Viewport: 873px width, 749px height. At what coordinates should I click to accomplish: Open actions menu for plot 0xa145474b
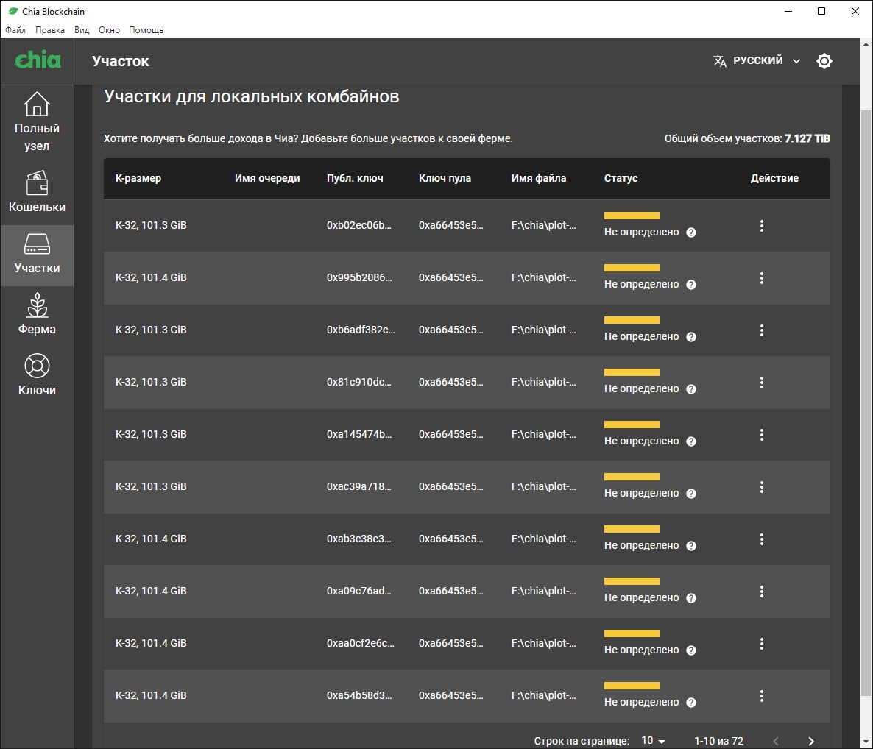pos(762,435)
